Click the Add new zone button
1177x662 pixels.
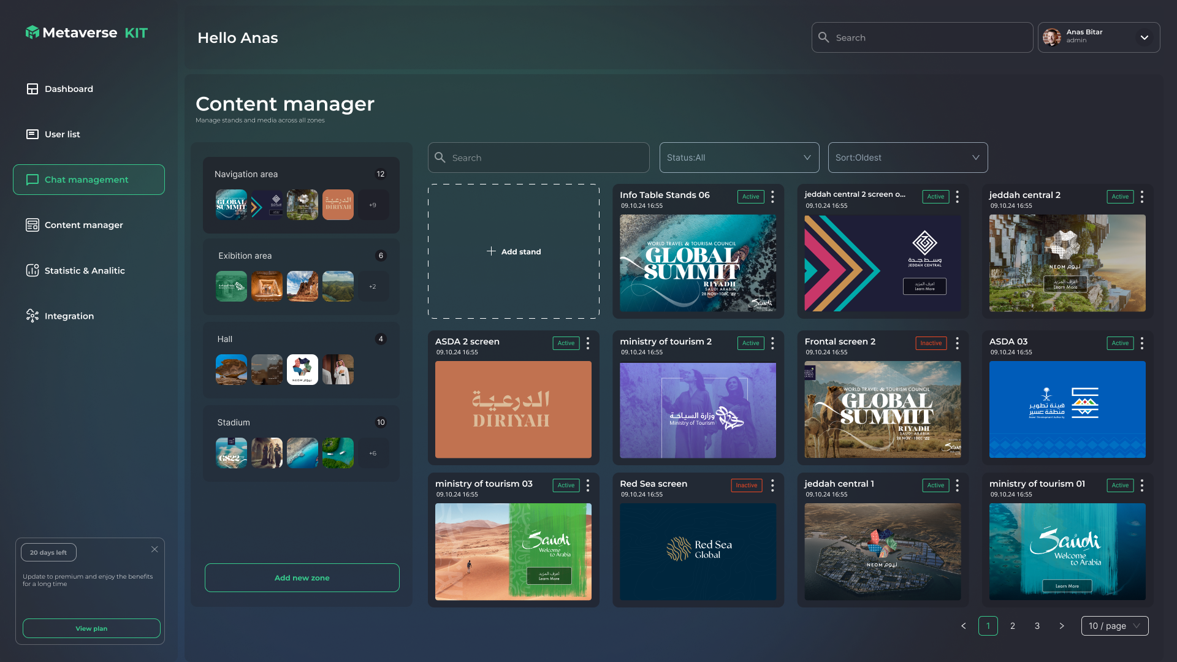(302, 577)
